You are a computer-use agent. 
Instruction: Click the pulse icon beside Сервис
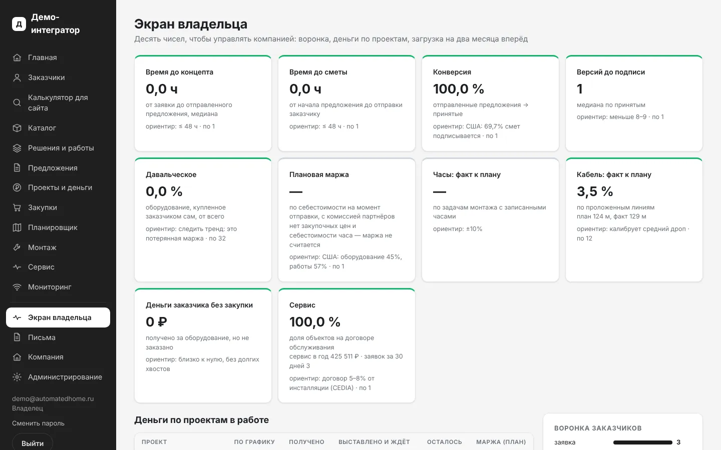pos(17,267)
